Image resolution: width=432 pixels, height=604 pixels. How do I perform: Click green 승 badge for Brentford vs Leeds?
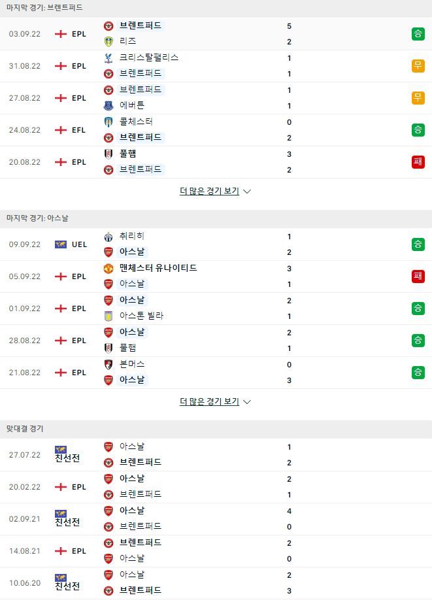click(x=418, y=33)
